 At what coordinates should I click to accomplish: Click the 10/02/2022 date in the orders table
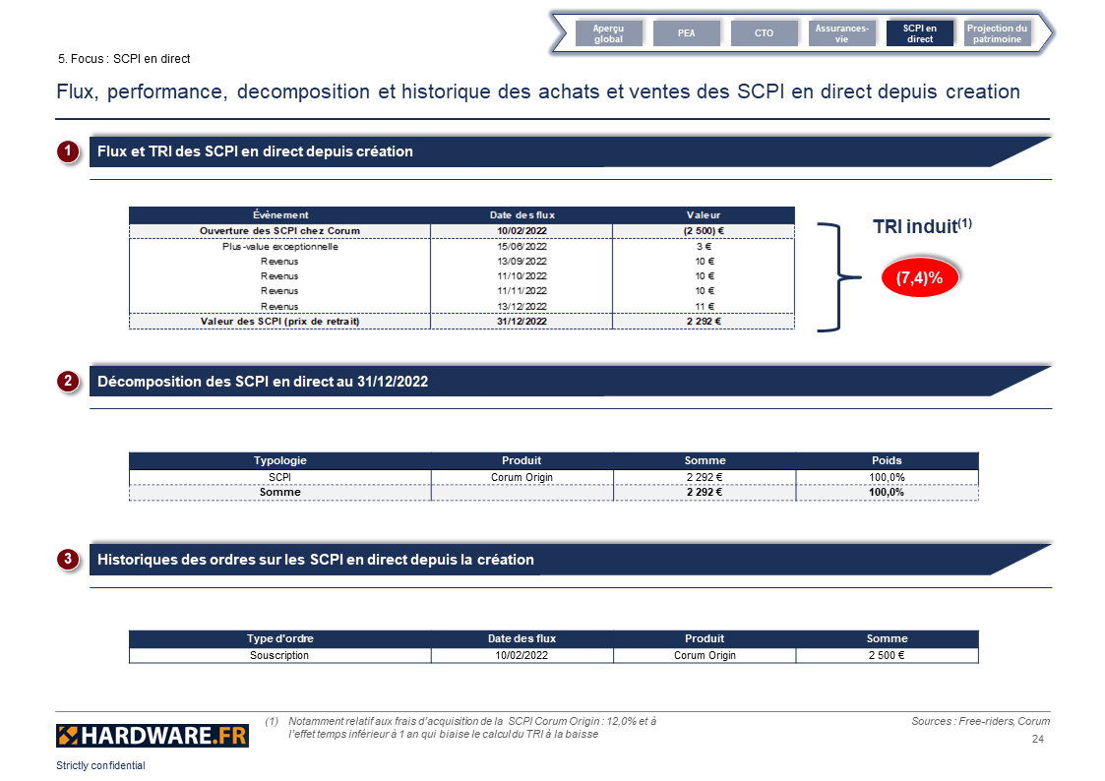tap(522, 656)
